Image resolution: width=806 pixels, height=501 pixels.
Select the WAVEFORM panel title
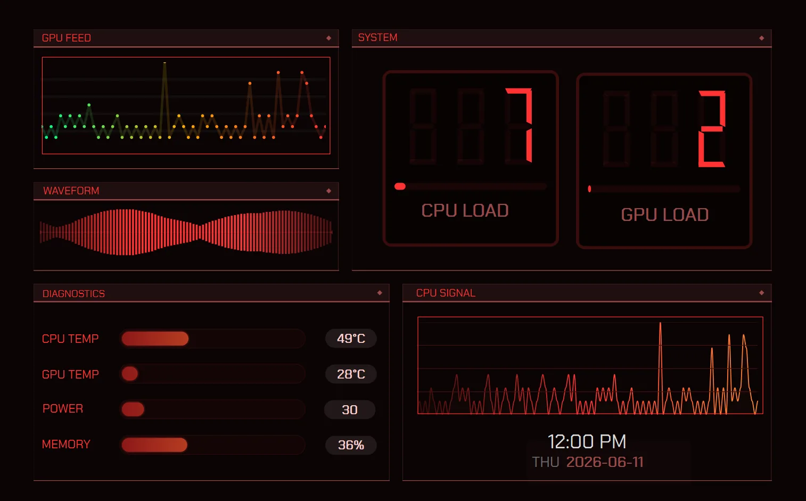[71, 191]
